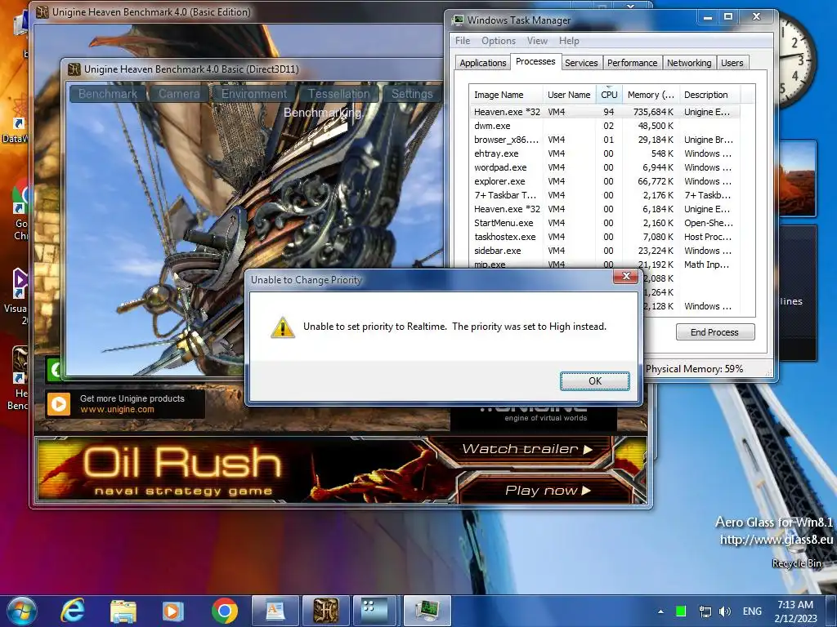Open the Settings menu in Heaven
837x627 pixels.
pyautogui.click(x=412, y=94)
